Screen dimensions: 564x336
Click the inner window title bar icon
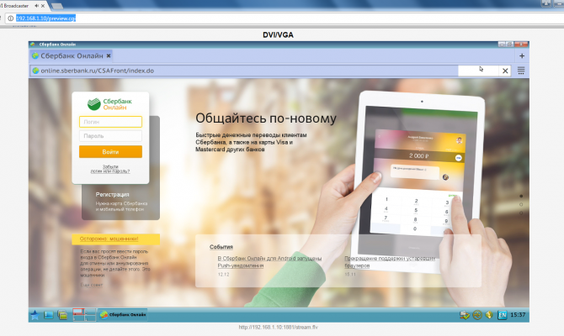point(32,45)
